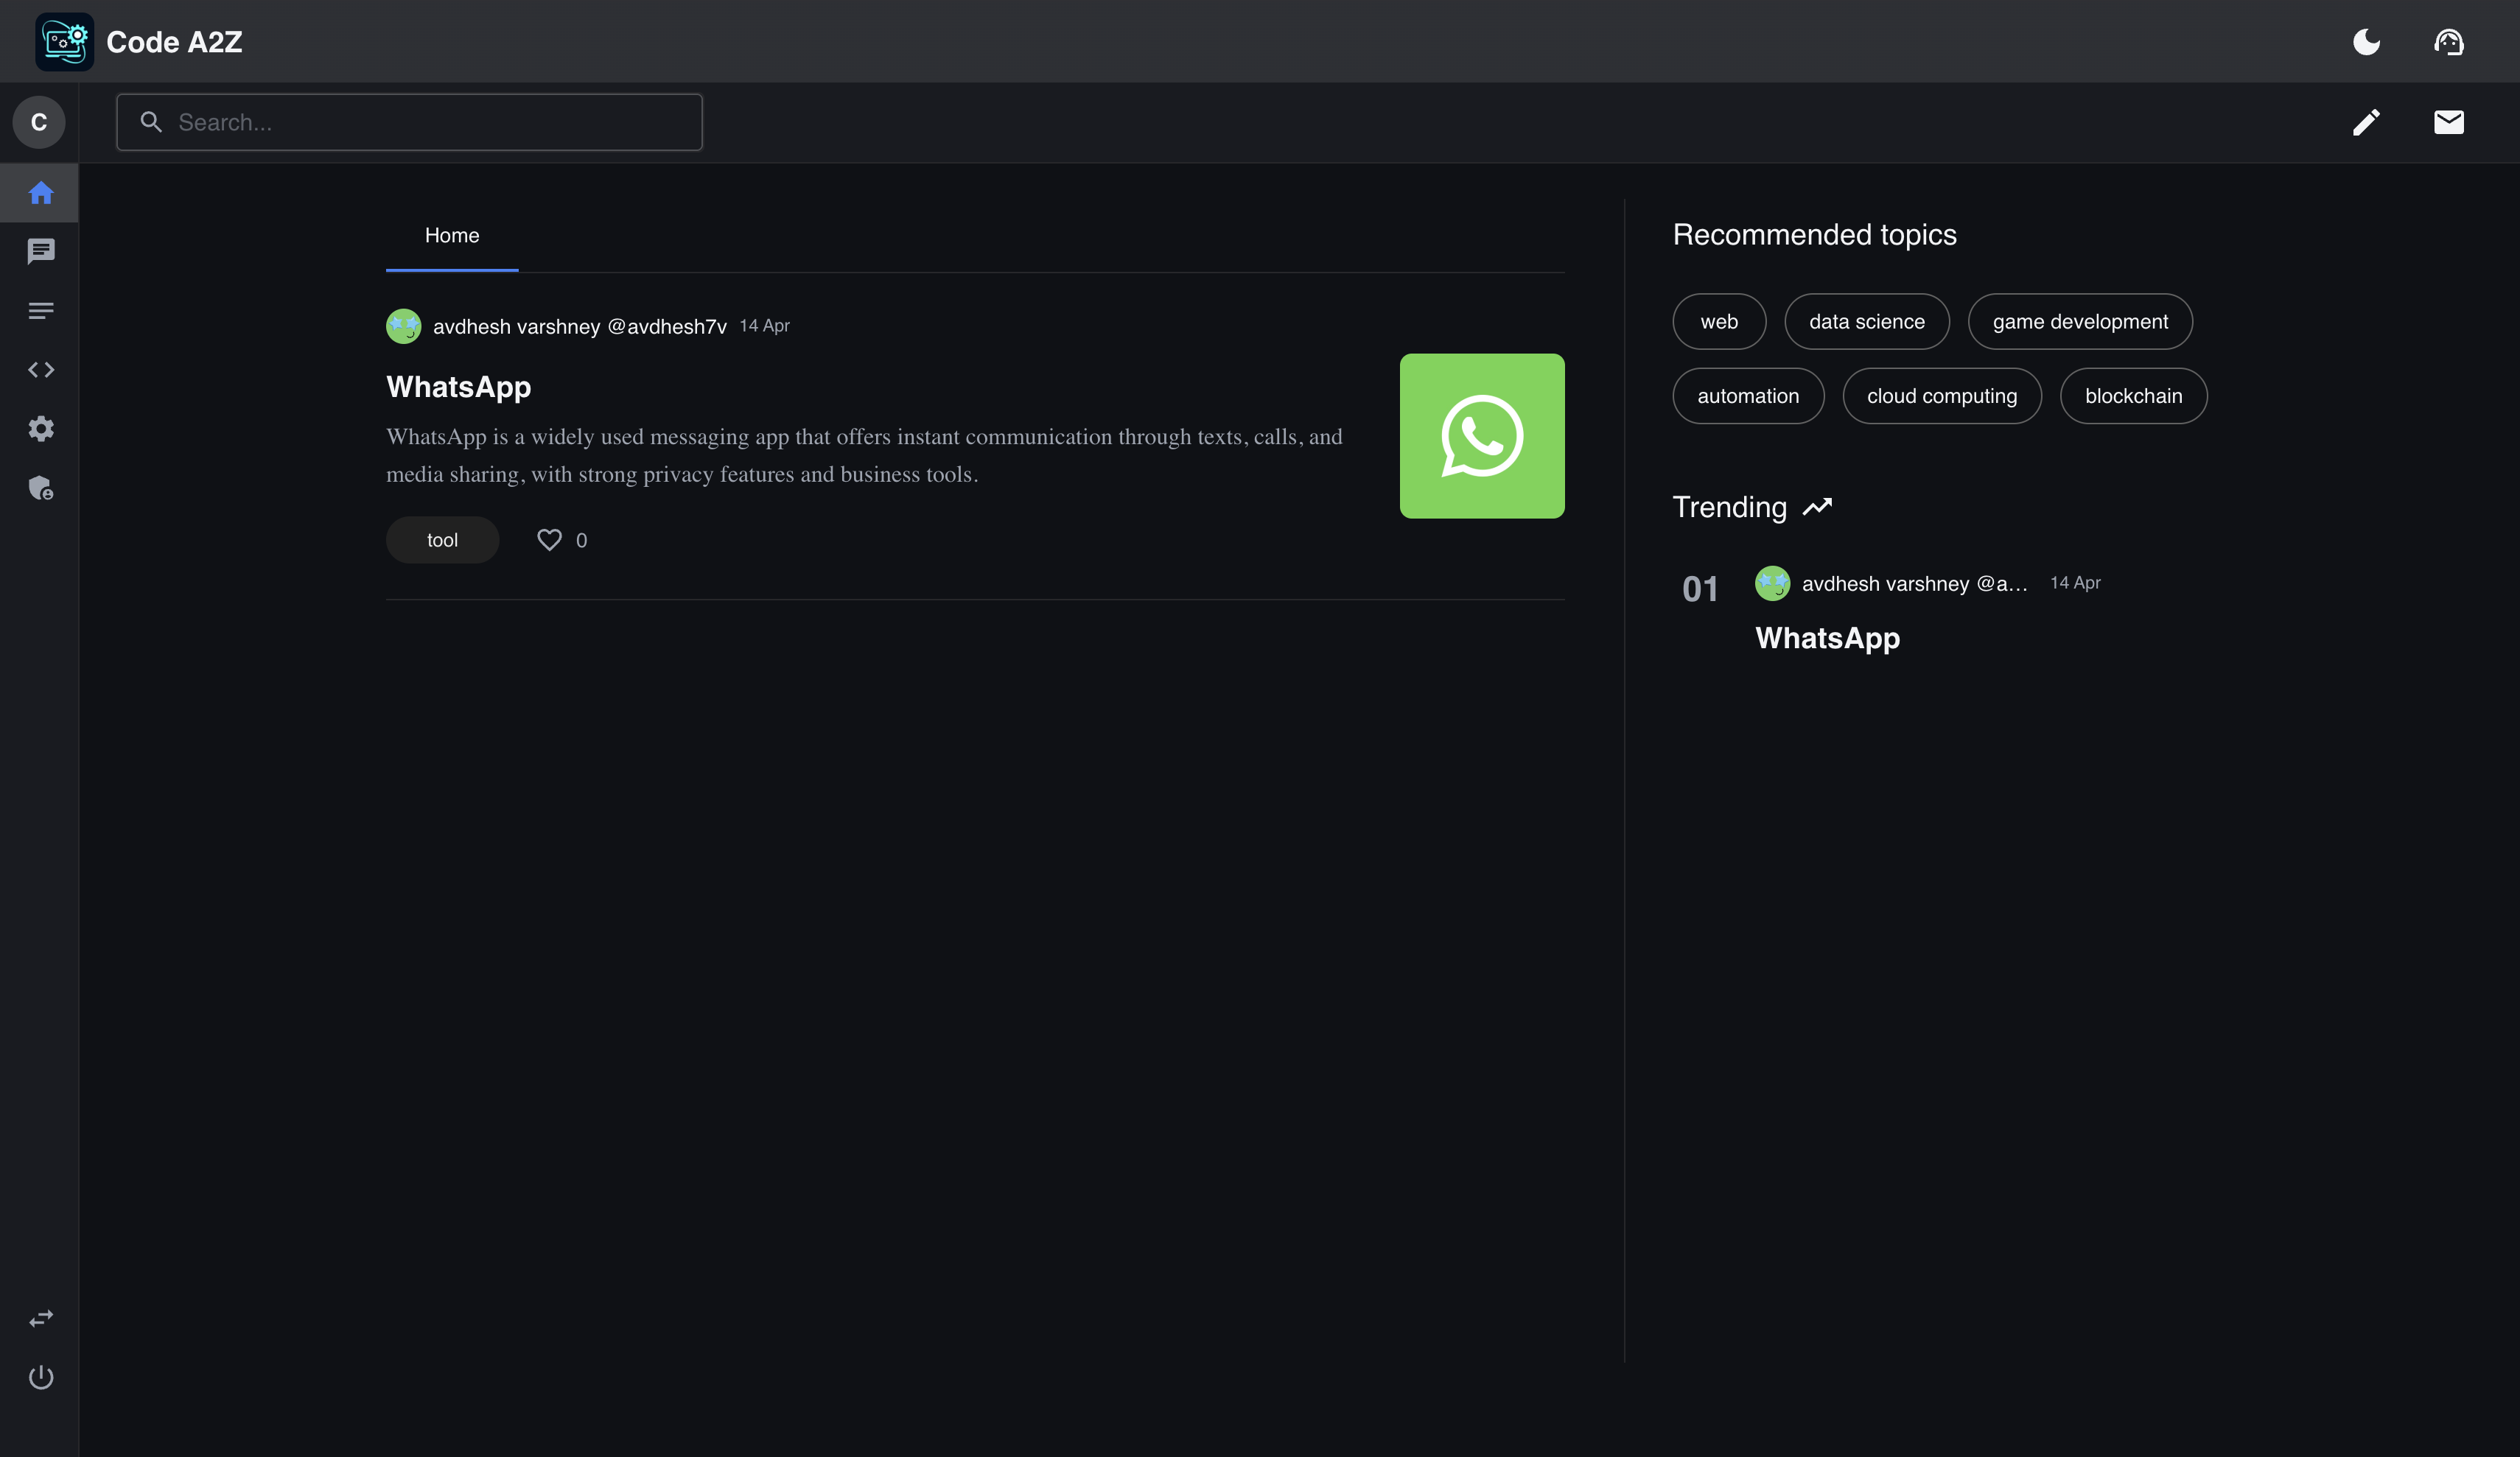Screen dimensions: 2520x1457
Task: Open the trending WhatsApp title
Action: tap(1827, 638)
